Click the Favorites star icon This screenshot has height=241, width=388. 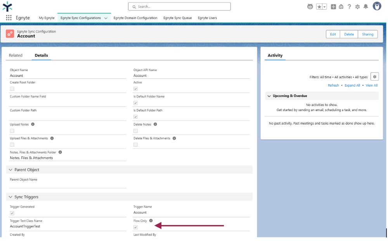(319, 7)
